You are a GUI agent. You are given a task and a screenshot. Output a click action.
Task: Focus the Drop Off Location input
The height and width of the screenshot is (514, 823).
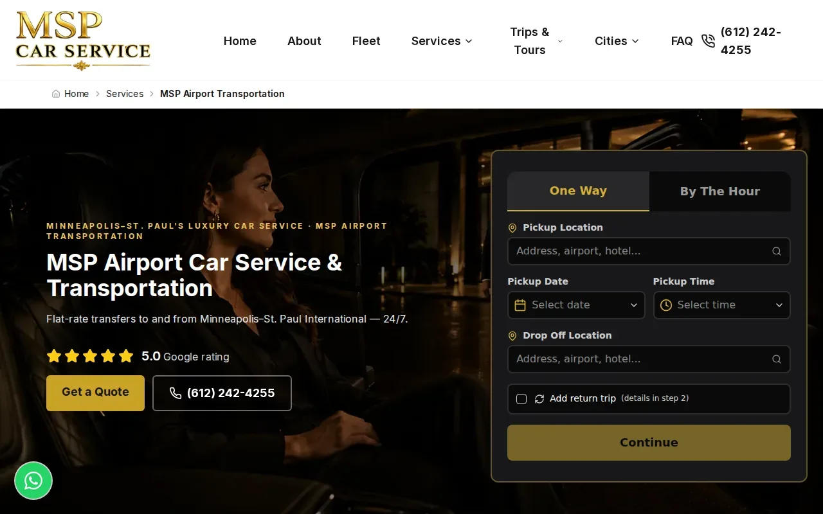point(649,359)
